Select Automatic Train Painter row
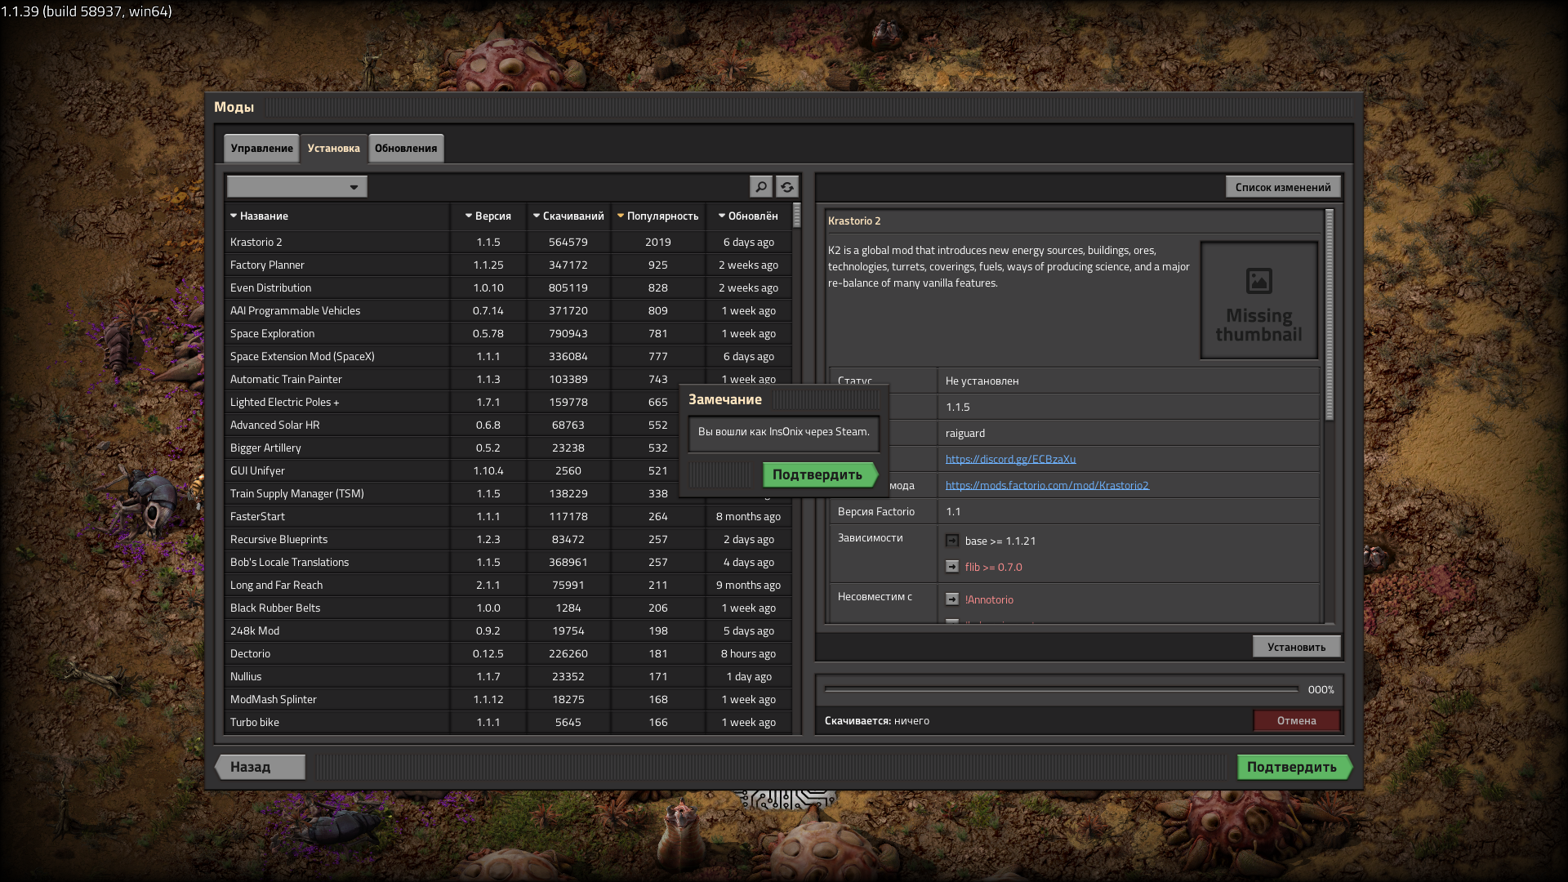The height and width of the screenshot is (882, 1568). tap(508, 379)
